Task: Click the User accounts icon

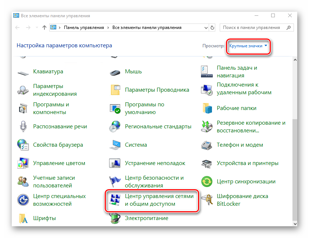Action: pos(23,182)
